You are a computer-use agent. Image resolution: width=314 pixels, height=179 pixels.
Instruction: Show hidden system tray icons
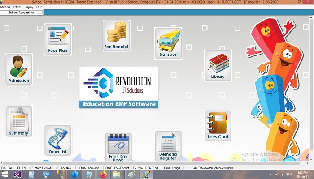coord(270,175)
